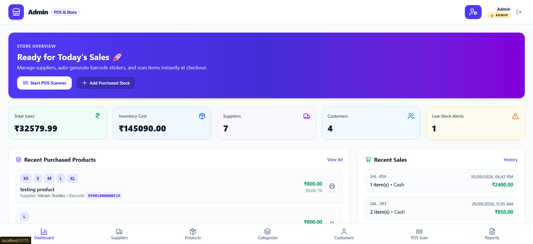Screen dimensions: 533x244
Task: Click the layers icon beside Recent Purchased Products
Action: pyautogui.click(x=19, y=159)
